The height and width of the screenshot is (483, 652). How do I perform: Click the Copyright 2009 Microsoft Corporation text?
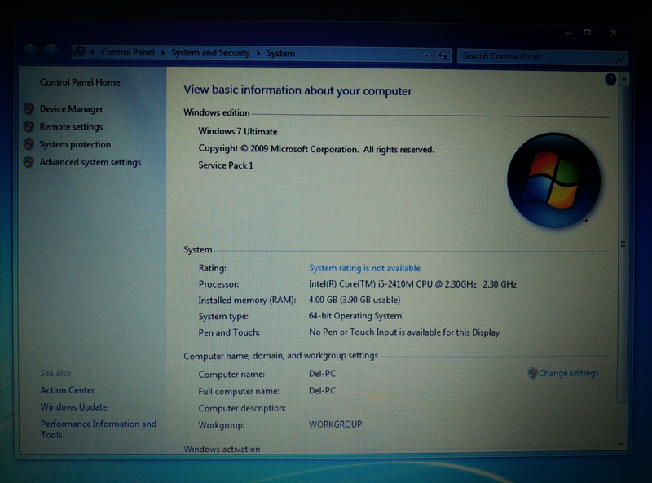click(x=316, y=149)
